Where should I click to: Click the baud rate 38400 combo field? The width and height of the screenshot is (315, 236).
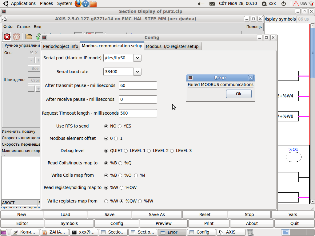point(118,72)
